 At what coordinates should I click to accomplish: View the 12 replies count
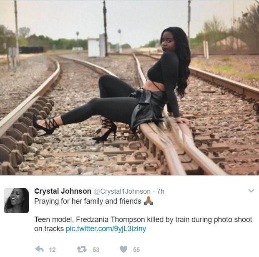tap(52, 250)
